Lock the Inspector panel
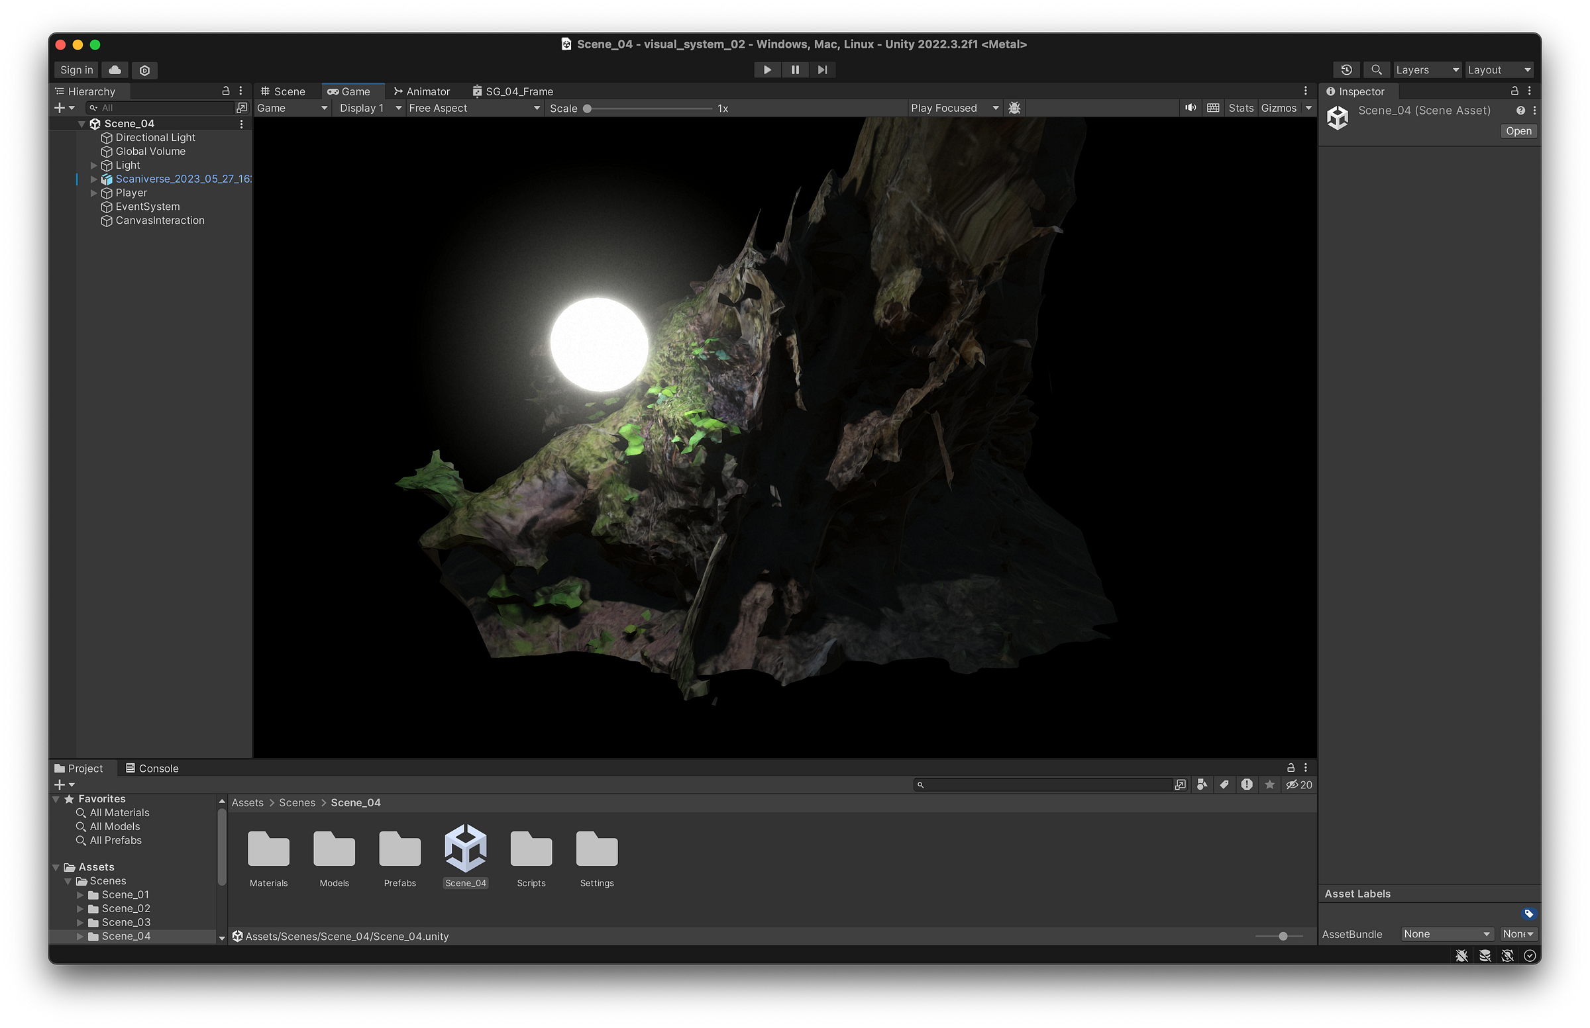 (1514, 91)
